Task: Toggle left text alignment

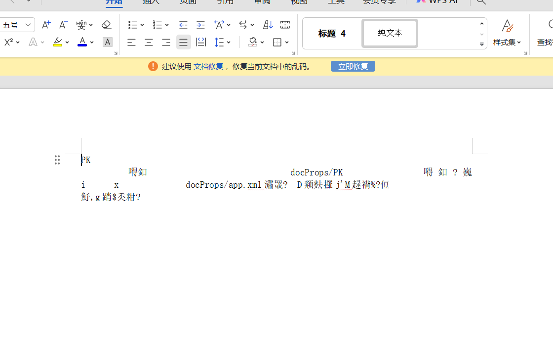Action: point(131,42)
